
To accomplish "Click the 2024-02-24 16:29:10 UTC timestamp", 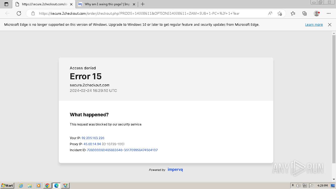I will click(x=93, y=91).
